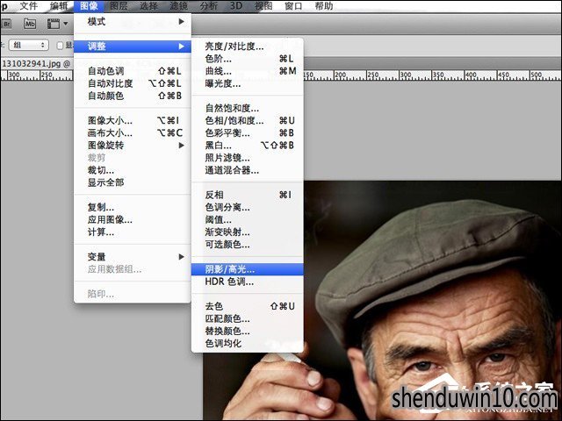Choose 自动对比度
Viewport: 562px width, 421px height.
pos(133,83)
